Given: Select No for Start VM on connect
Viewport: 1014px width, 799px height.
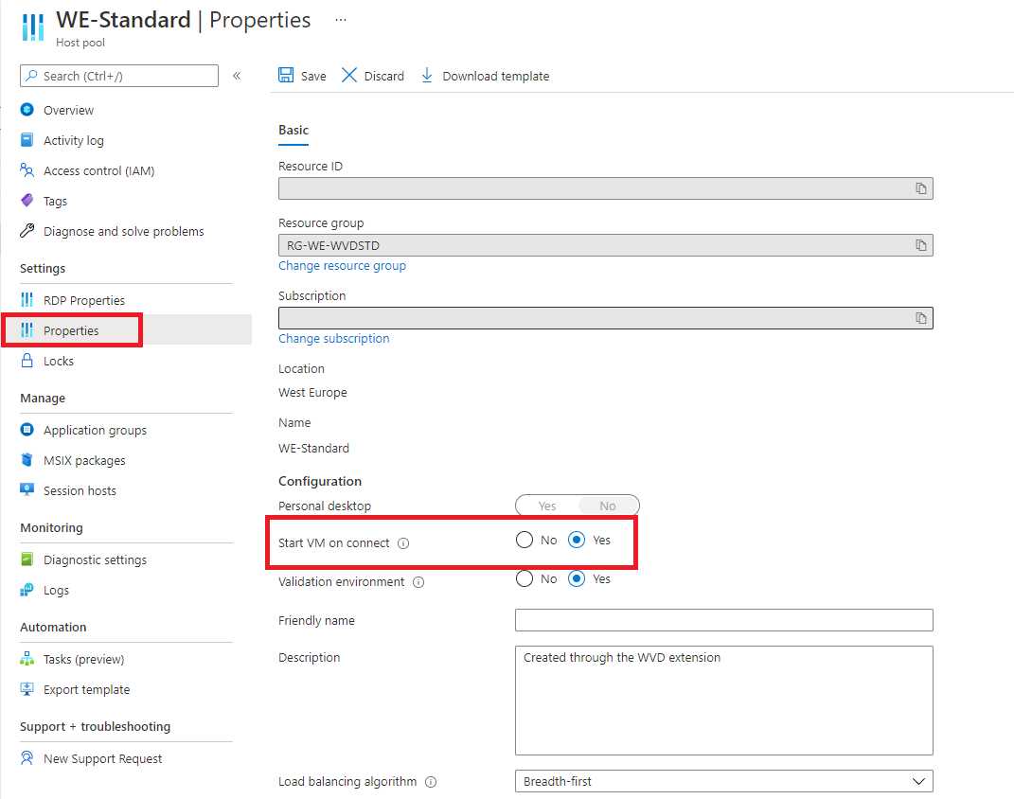Looking at the screenshot, I should click(x=524, y=540).
